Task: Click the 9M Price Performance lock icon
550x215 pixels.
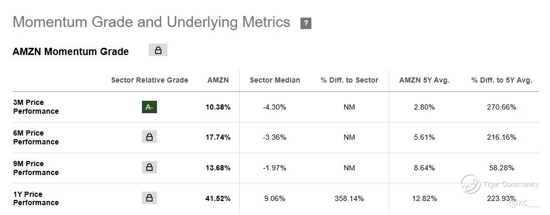Action: click(x=149, y=167)
